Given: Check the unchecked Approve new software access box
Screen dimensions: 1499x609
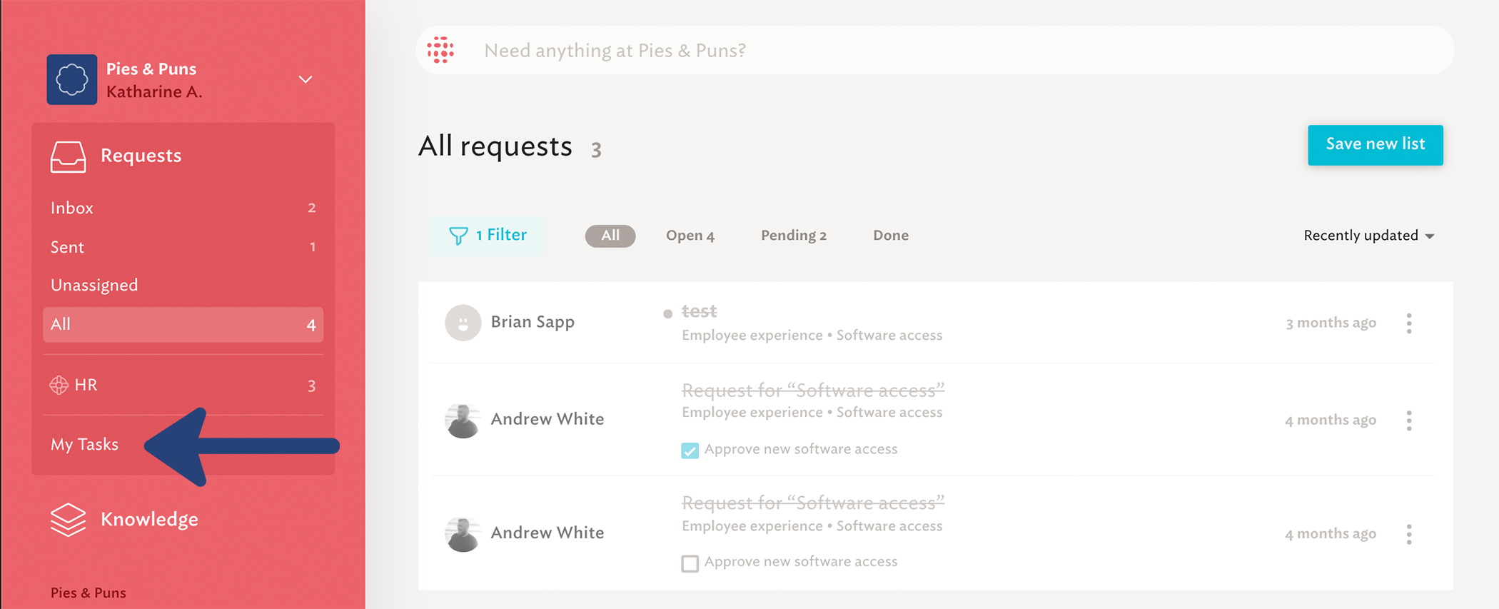Looking at the screenshot, I should click(x=690, y=563).
